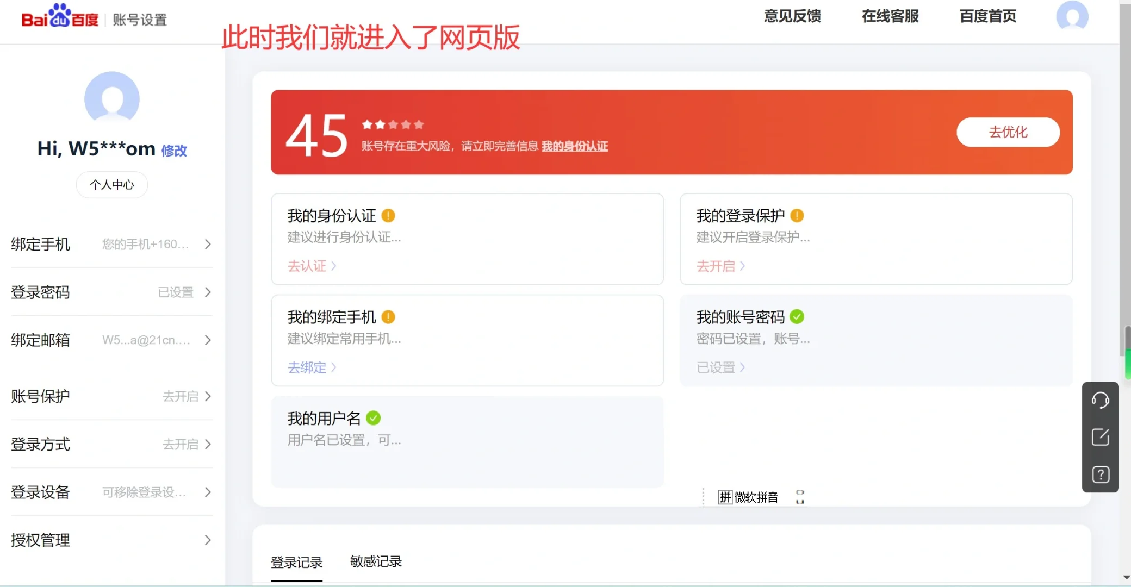Image resolution: width=1131 pixels, height=587 pixels.
Task: Click the warning icon next to 我的身份认证
Action: 388,215
